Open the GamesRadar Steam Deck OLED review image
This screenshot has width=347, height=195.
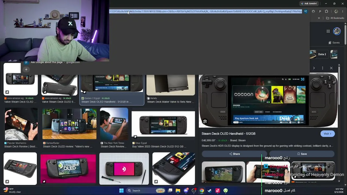[69, 124]
